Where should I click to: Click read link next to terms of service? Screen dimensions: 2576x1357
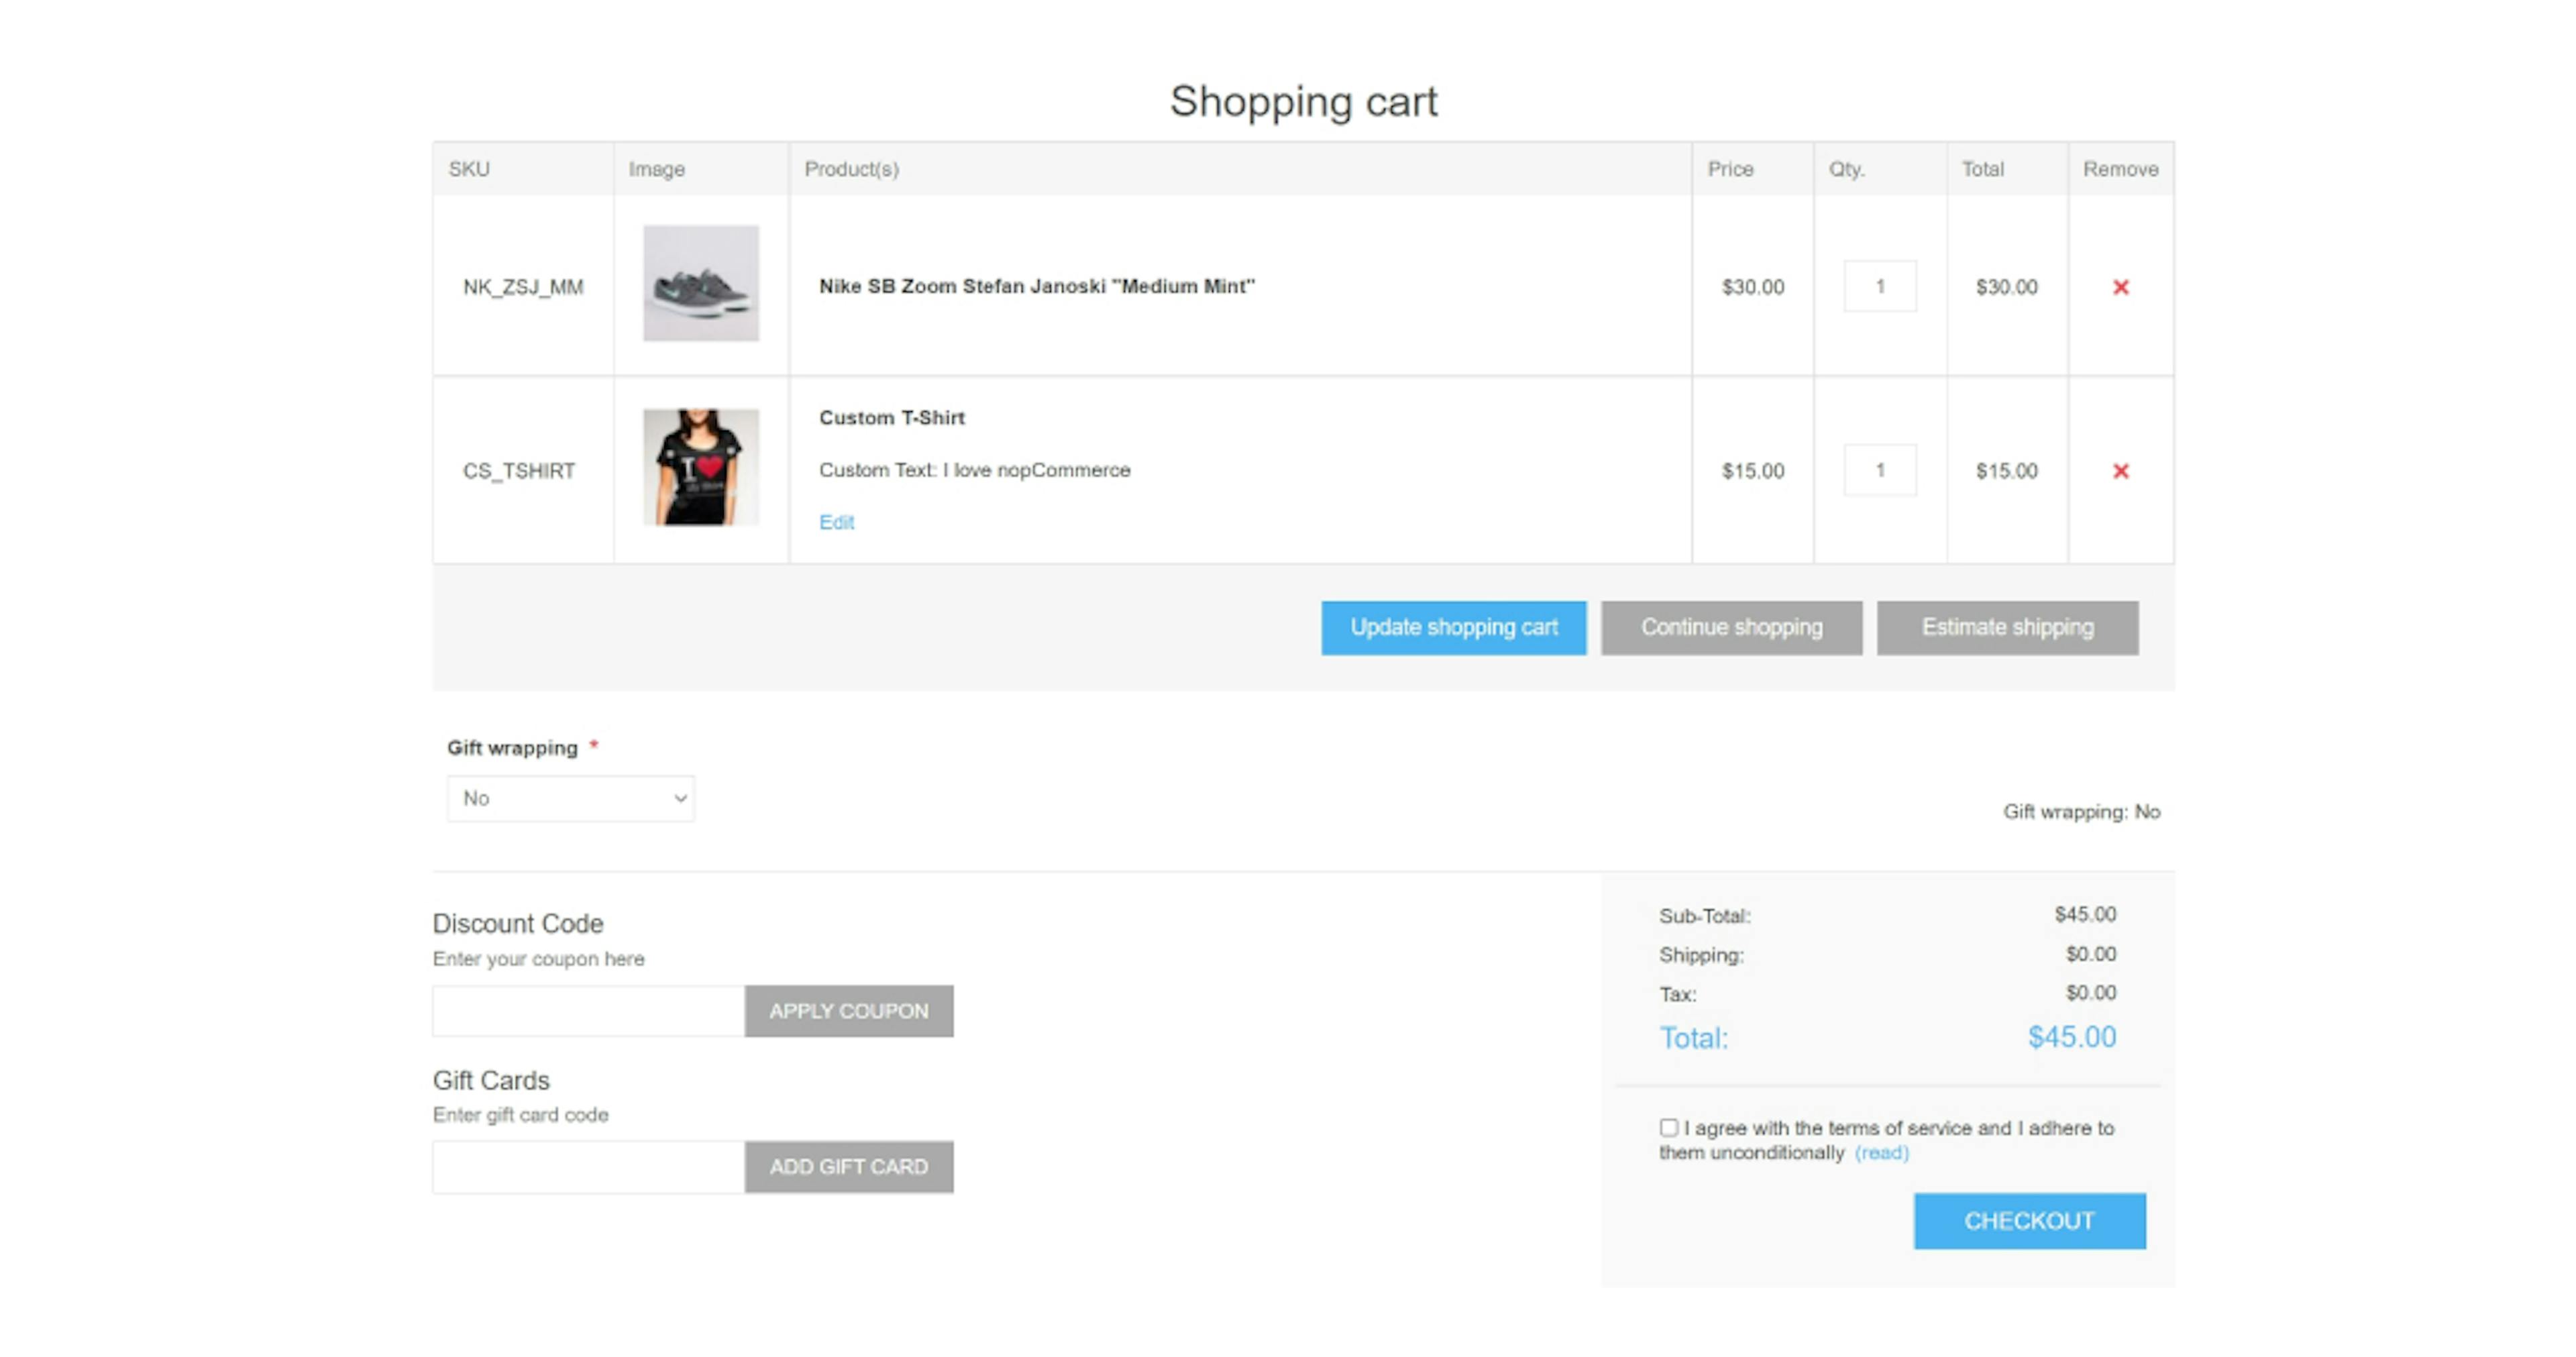(1882, 1152)
